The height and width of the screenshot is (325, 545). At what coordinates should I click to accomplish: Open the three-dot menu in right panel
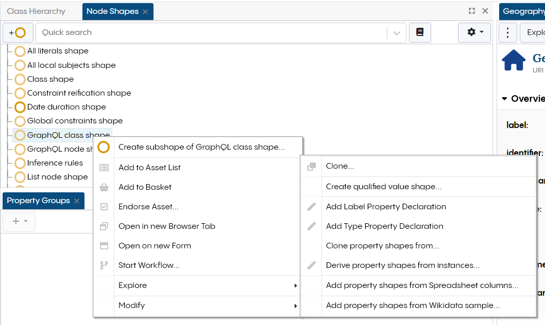508,32
